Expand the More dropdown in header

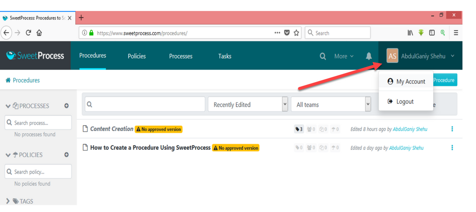click(344, 56)
